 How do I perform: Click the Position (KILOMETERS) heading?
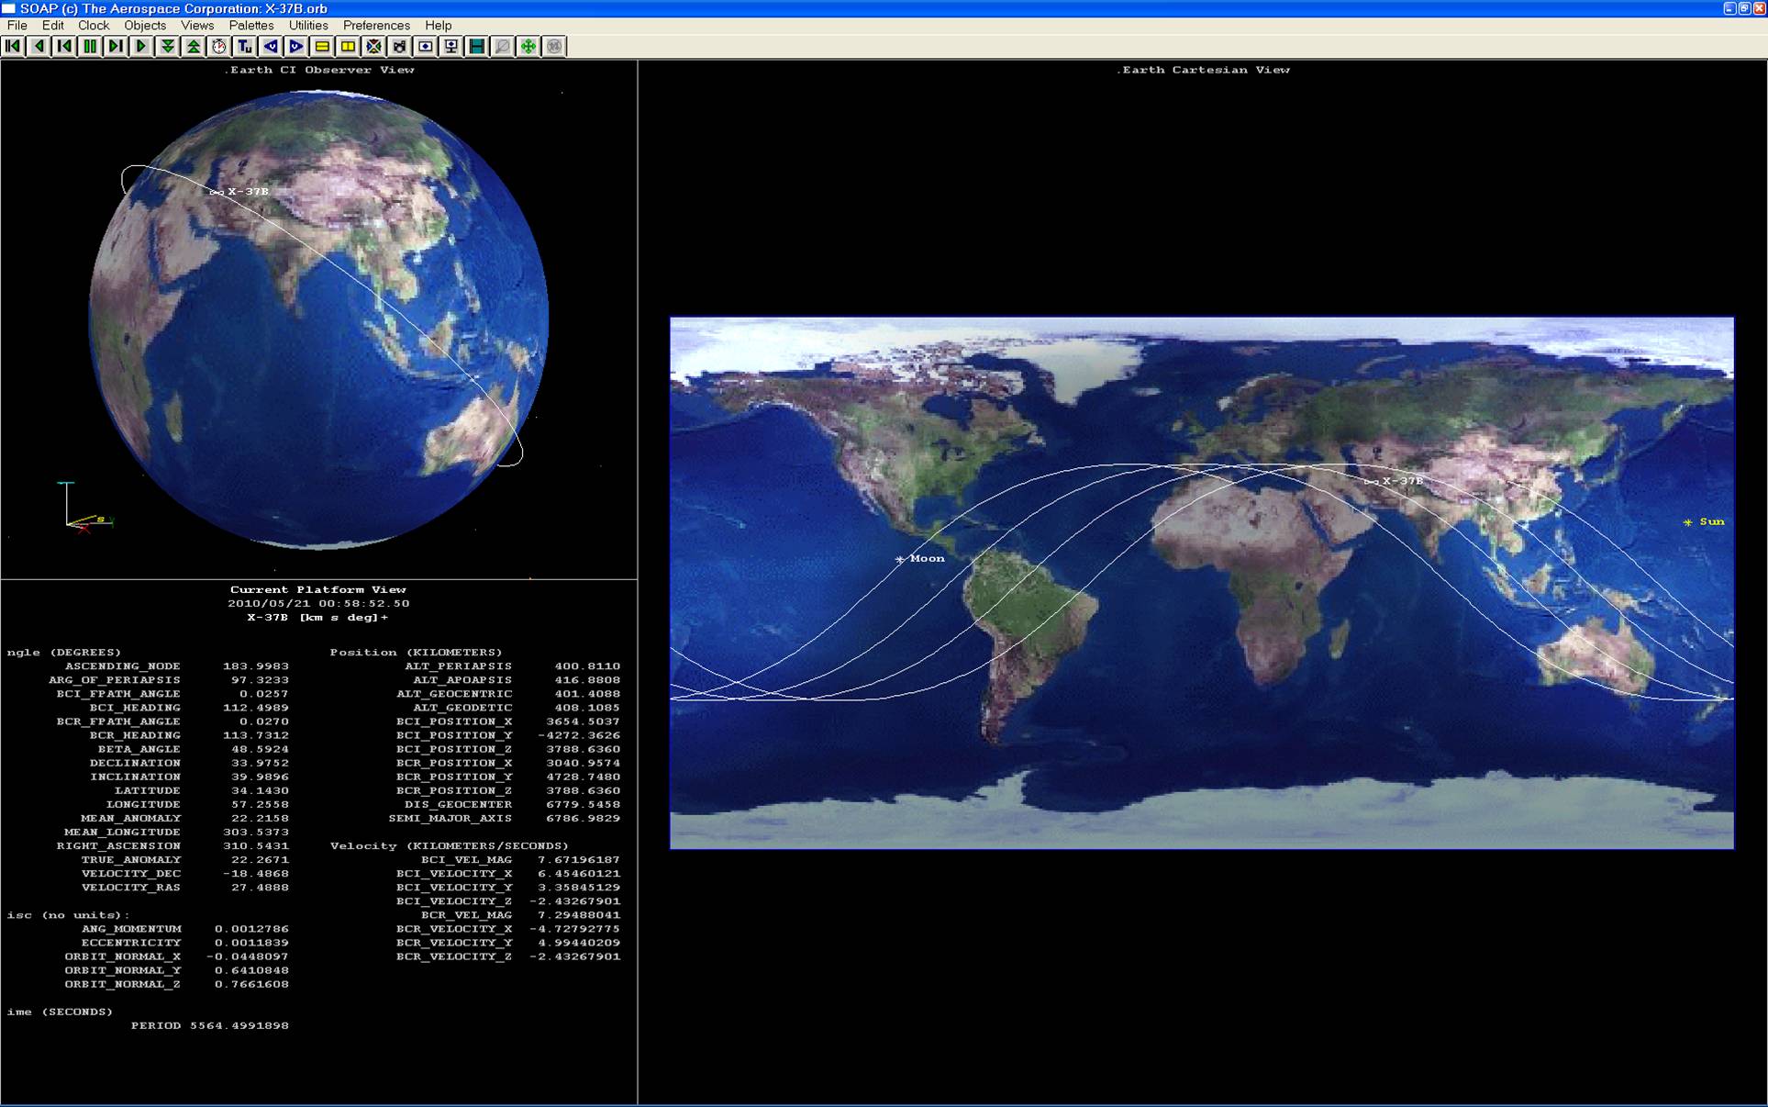tap(417, 653)
